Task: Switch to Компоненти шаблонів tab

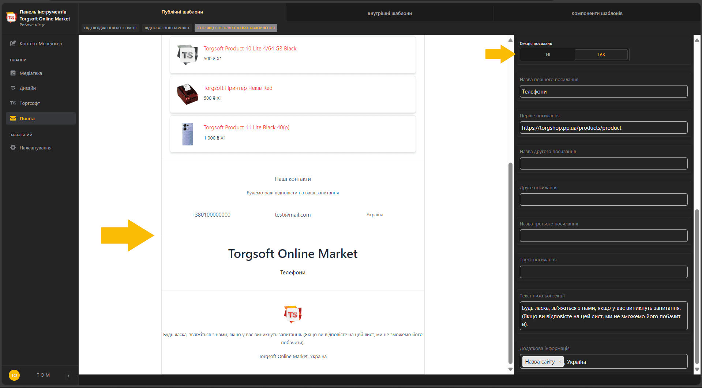Action: (x=597, y=13)
